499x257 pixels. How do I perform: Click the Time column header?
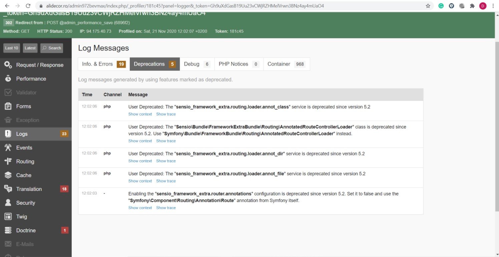click(87, 95)
